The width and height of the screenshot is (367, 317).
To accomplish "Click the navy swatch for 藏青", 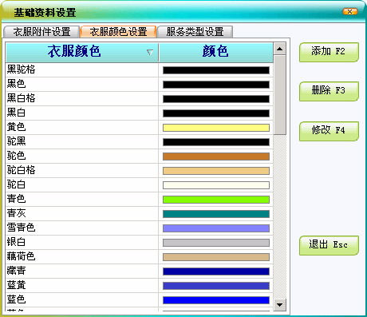I will point(216,271).
